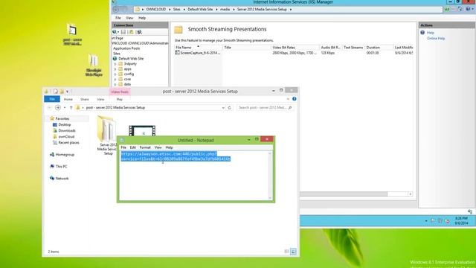
Task: Click the Help icon in the Actions pane
Action: click(x=422, y=33)
